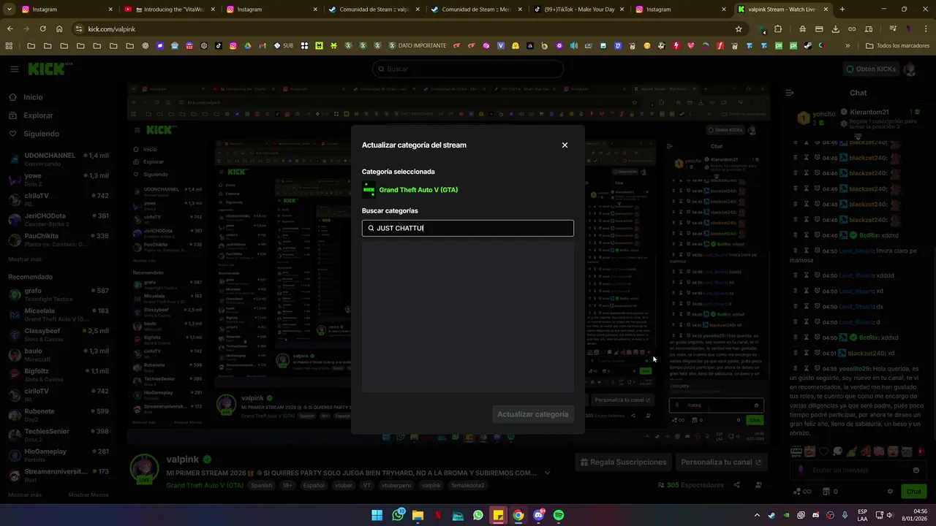Image resolution: width=936 pixels, height=526 pixels.
Task: Open the Bigfoltz recommended channel
Action: 58,375
